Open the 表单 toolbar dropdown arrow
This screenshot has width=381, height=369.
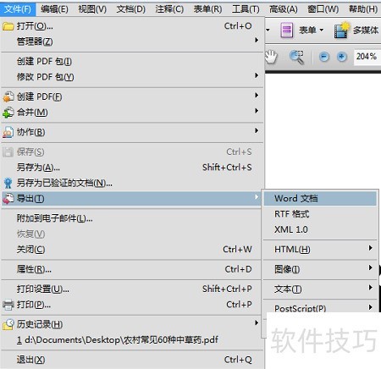tap(321, 30)
